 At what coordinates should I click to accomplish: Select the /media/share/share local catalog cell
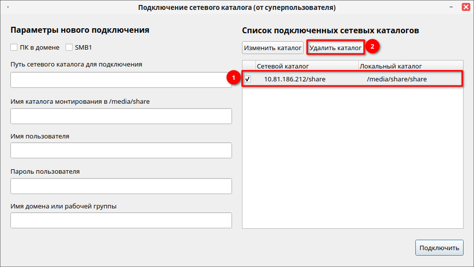click(x=396, y=79)
